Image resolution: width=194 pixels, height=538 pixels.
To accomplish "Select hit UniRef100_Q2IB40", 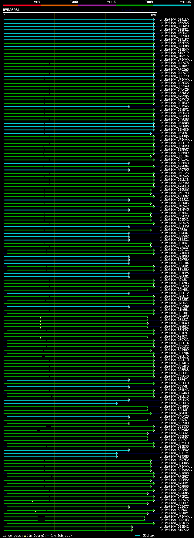I will pos(174,50).
